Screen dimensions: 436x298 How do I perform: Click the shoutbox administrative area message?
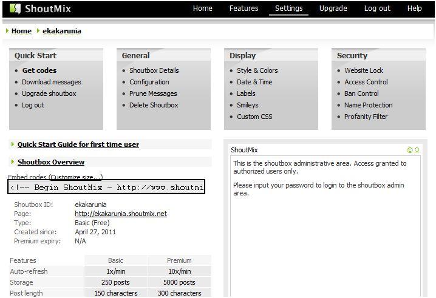point(320,168)
